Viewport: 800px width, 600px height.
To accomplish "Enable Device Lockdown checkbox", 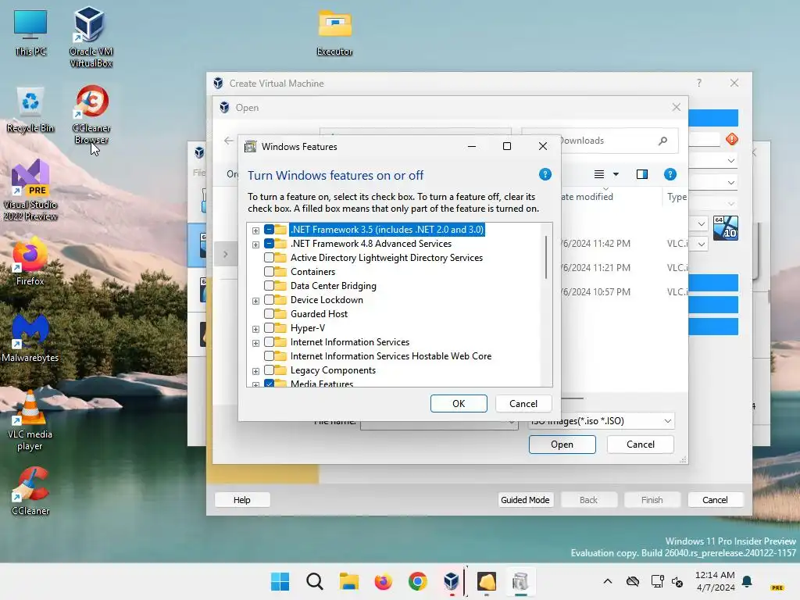I will [269, 300].
